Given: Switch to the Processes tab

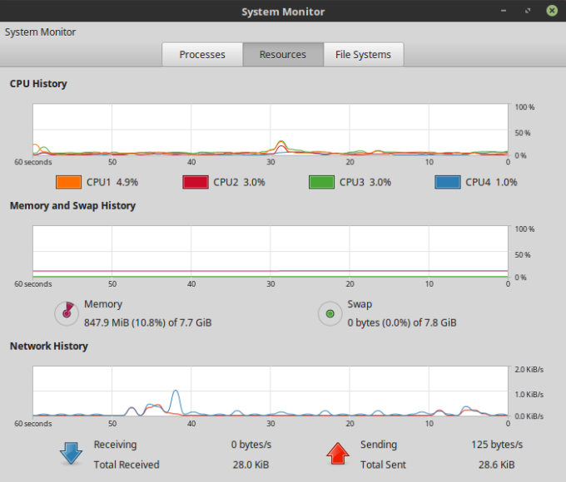Looking at the screenshot, I should 202,55.
